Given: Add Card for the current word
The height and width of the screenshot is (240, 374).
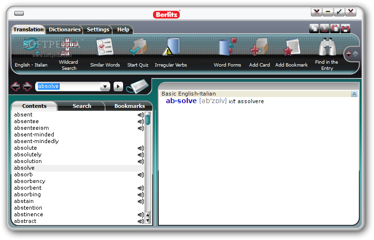Looking at the screenshot, I should (x=259, y=52).
